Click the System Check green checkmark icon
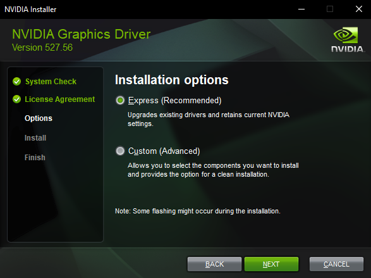 17,82
